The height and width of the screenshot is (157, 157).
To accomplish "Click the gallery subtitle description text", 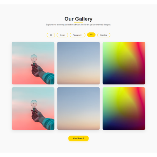I will [x=78, y=25].
